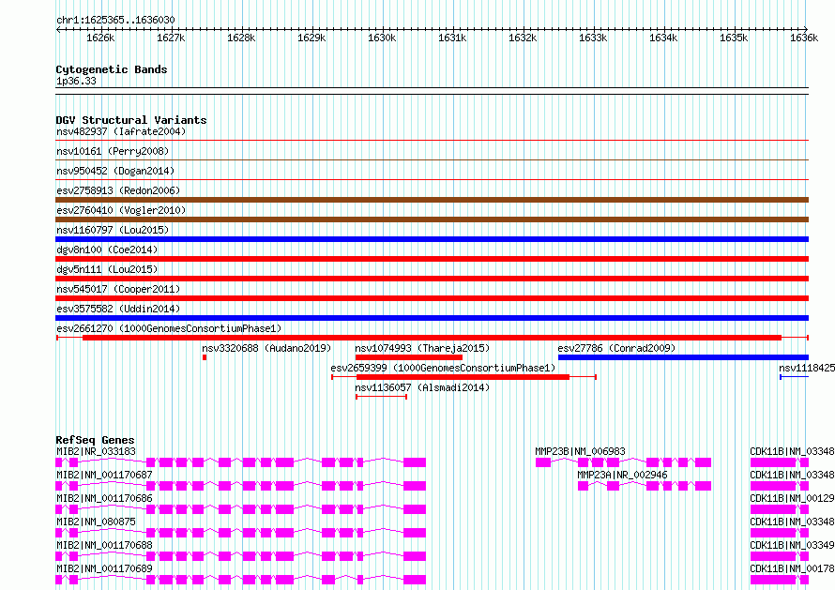Click the thin blue nsv1118425 interval line
Viewport: 835px width, 590px height.
click(795, 377)
